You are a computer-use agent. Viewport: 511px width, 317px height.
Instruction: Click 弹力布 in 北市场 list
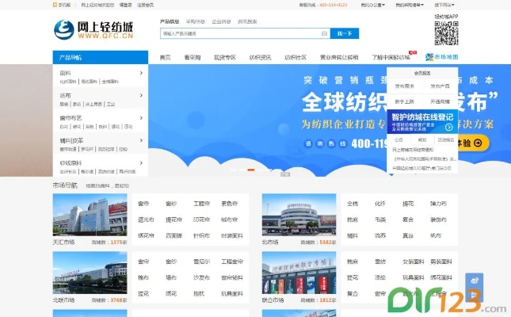(x=438, y=204)
